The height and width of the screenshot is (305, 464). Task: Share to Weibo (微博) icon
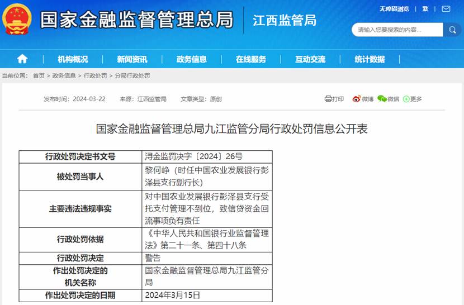[363, 99]
